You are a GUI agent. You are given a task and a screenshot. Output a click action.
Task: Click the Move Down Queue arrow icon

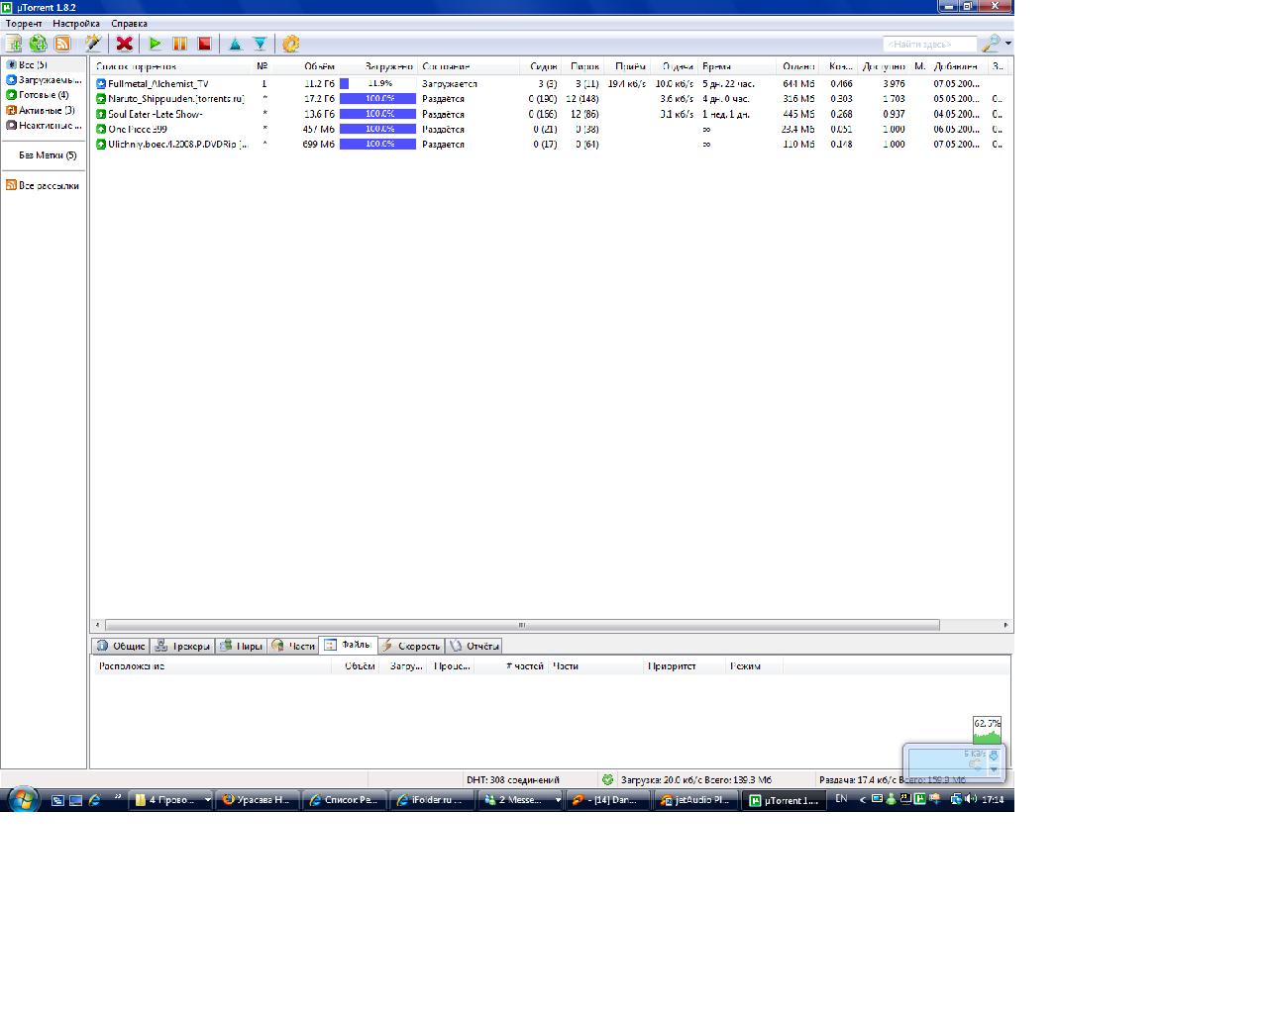pyautogui.click(x=260, y=44)
